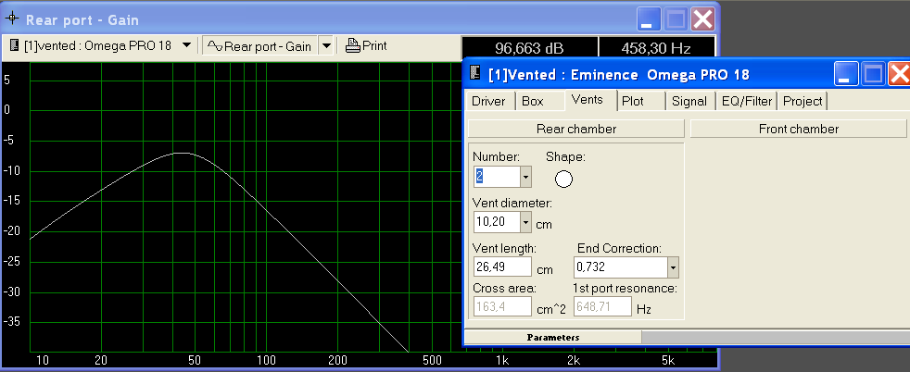
Task: Click the Parameters status bar label
Action: coord(553,337)
